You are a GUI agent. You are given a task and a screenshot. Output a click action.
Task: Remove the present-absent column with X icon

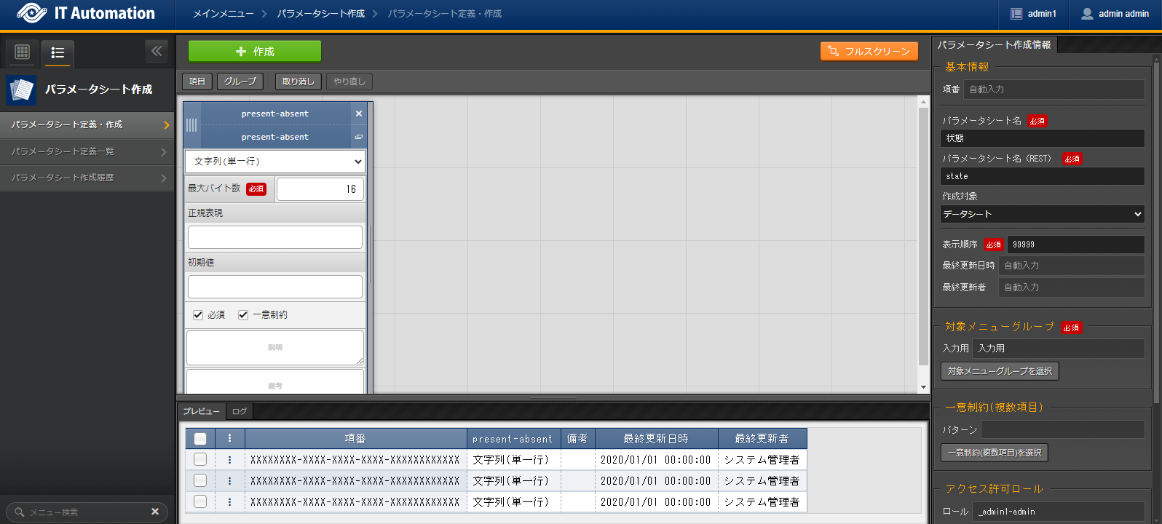358,114
